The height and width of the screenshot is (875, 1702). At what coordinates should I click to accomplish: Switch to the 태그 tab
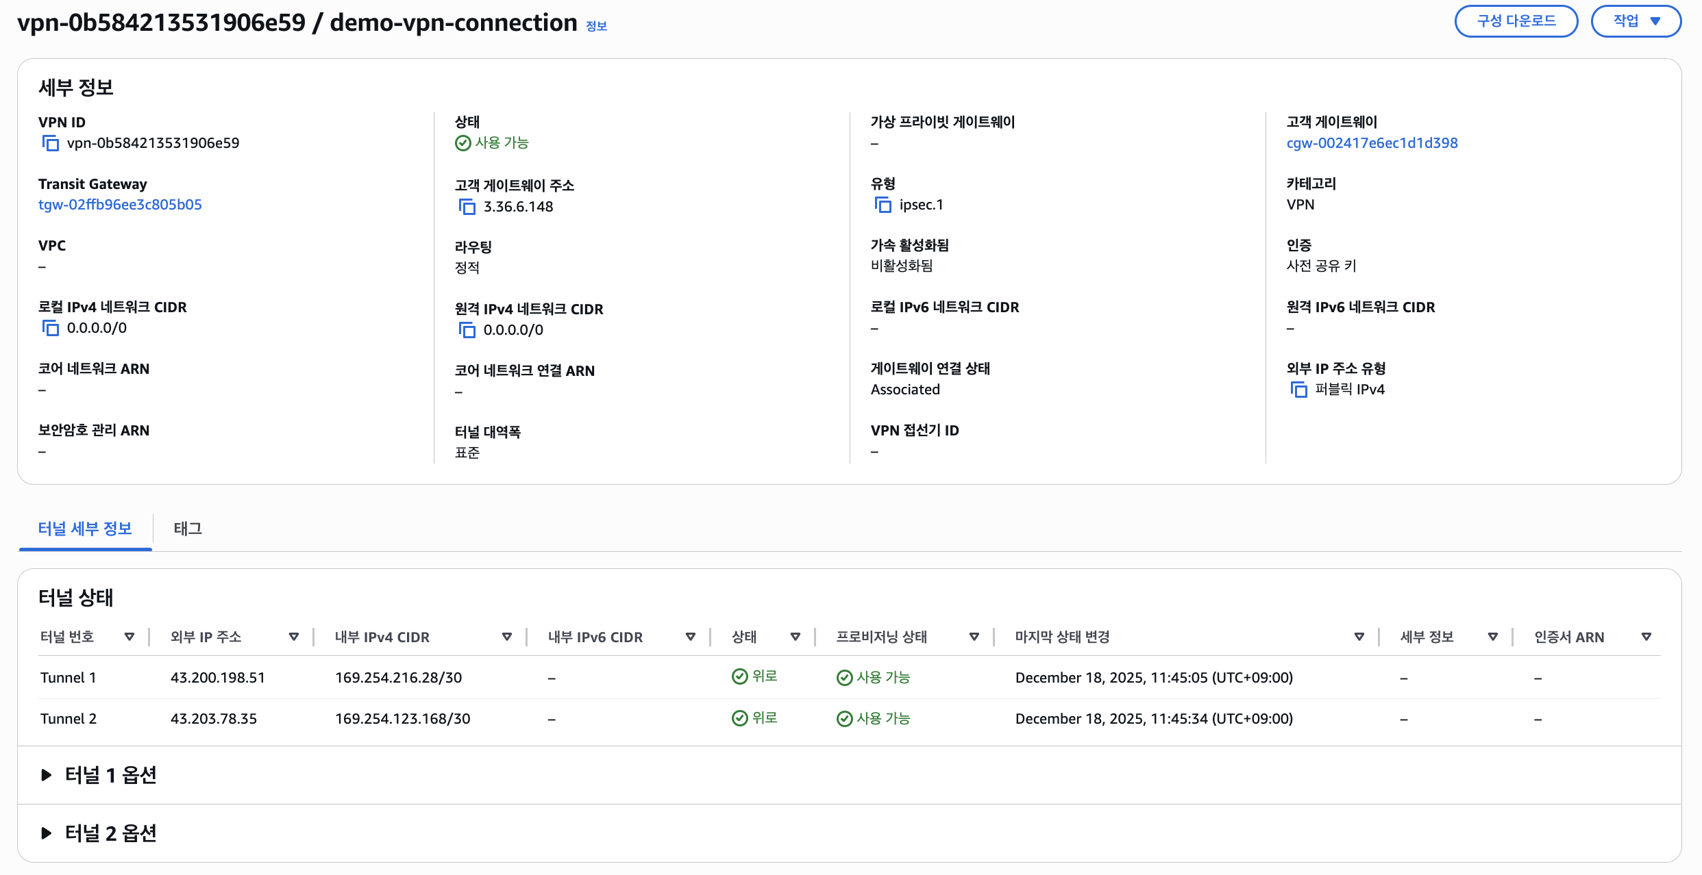tap(188, 529)
